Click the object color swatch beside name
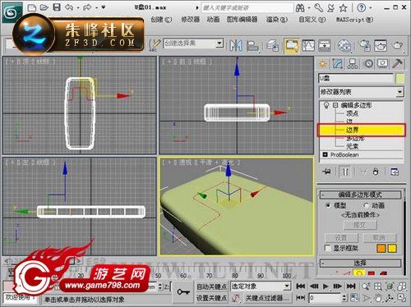This screenshot has width=411, height=307. (399, 79)
